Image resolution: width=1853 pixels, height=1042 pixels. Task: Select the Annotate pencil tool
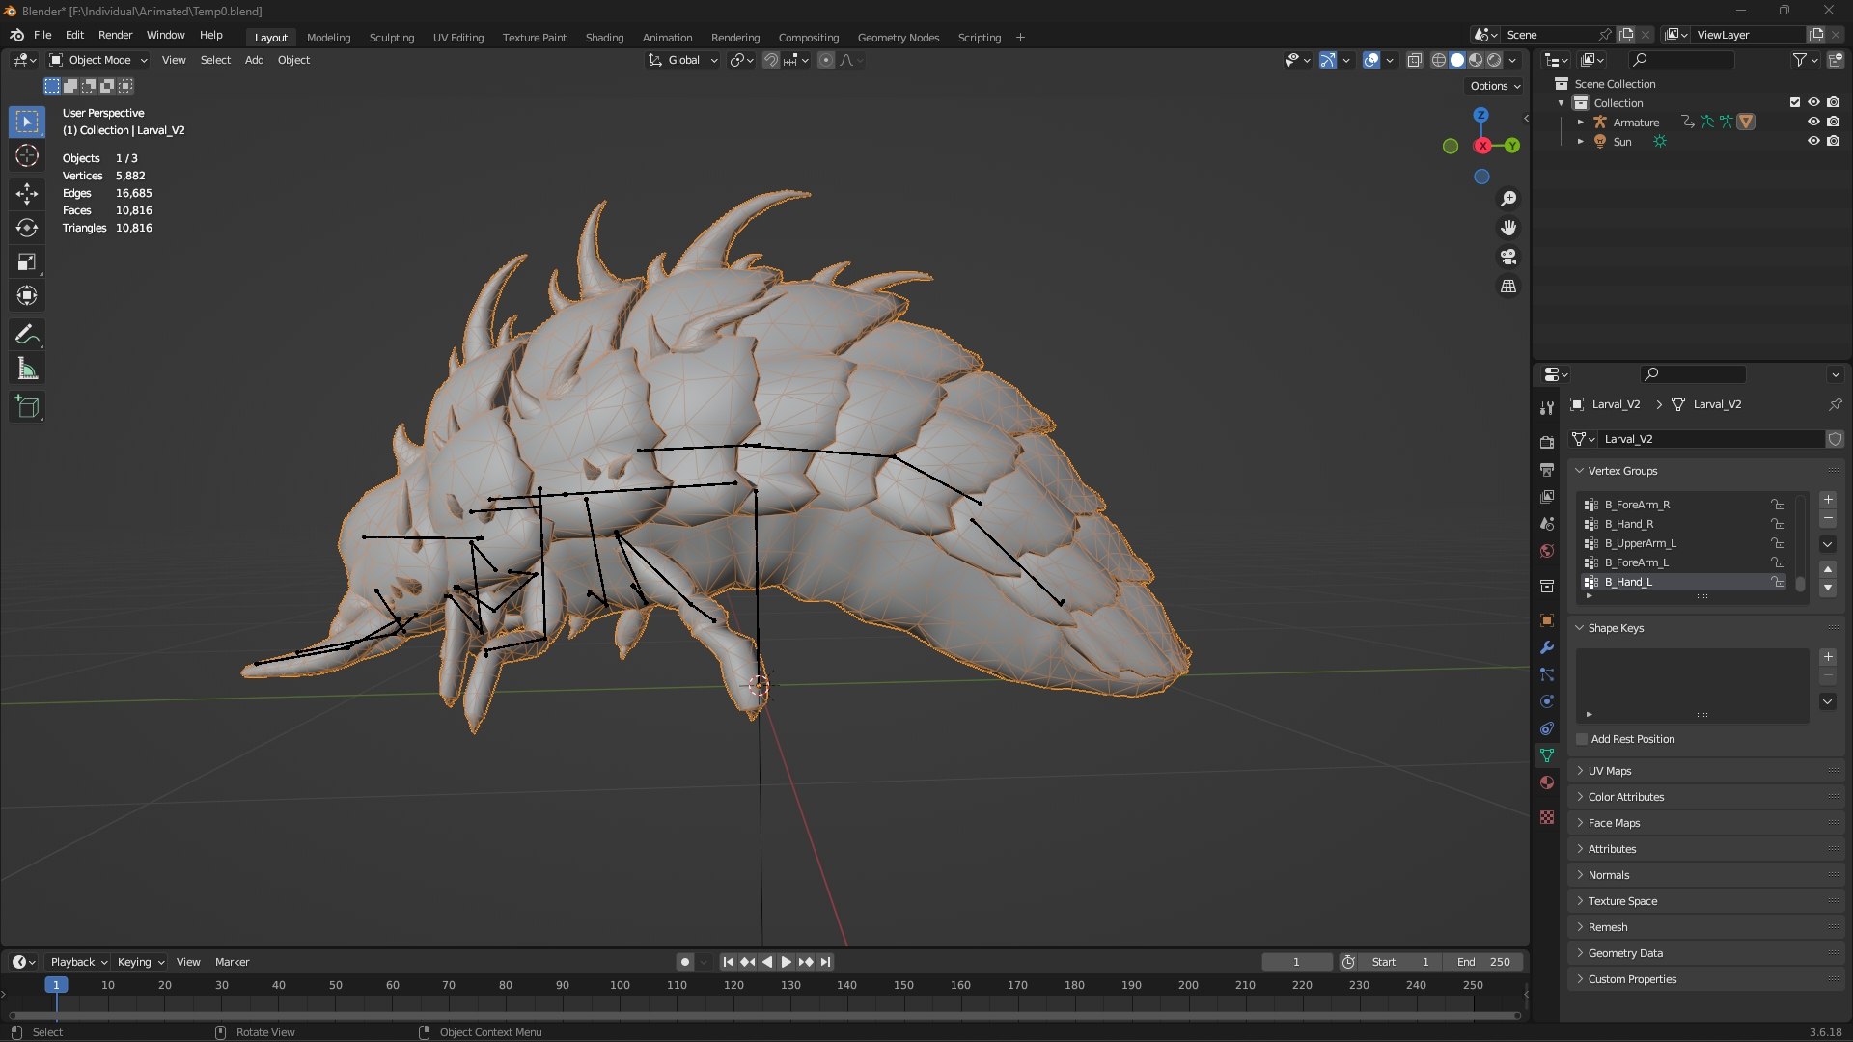click(27, 335)
